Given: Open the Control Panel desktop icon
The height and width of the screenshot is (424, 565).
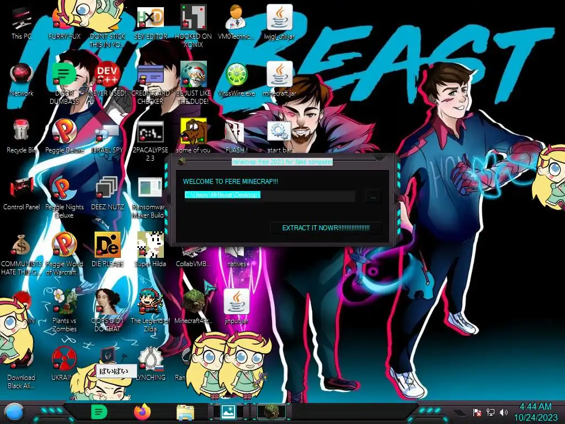Looking at the screenshot, I should click(22, 194).
